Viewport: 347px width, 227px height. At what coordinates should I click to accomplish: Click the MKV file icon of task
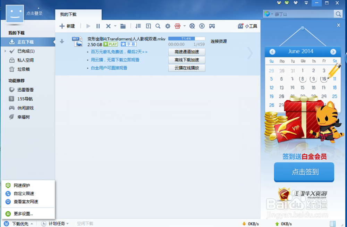coord(77,41)
